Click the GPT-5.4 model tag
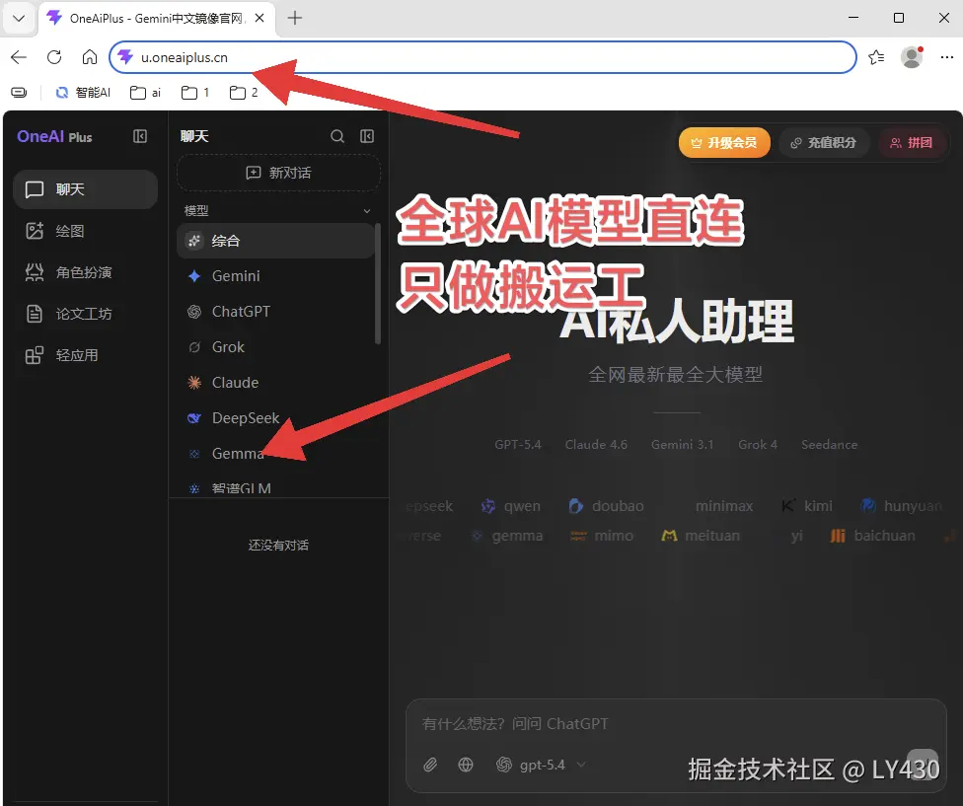Screen dimensions: 963x806 click(x=518, y=445)
